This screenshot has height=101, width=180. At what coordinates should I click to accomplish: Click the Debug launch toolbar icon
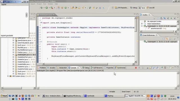tap(41, 8)
